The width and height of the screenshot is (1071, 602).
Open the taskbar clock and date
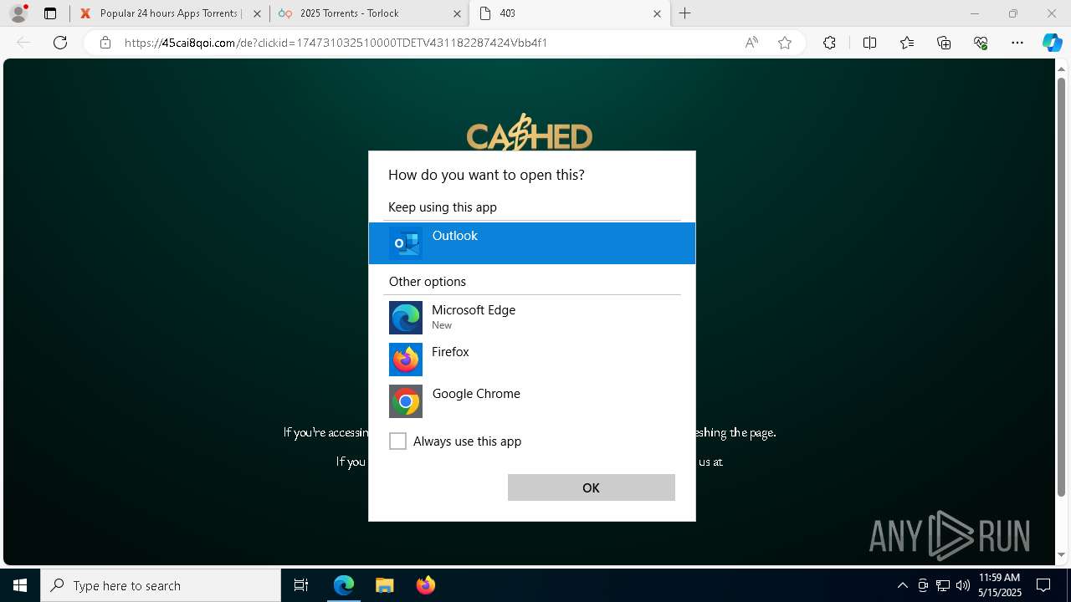[999, 585]
